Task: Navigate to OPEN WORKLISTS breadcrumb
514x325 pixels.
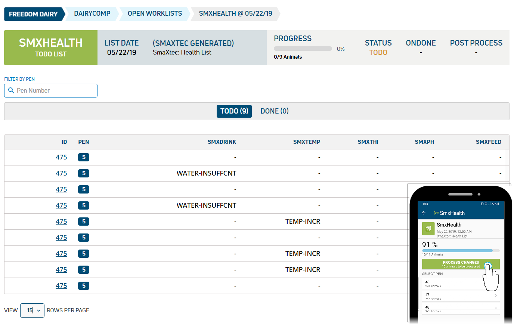Action: pyautogui.click(x=154, y=13)
